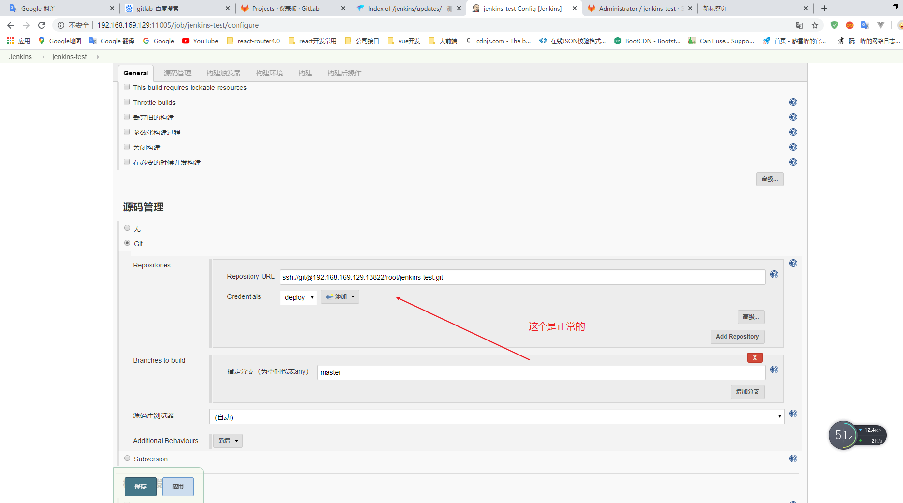This screenshot has height=503, width=903.
Task: Check 在必要的时候并发构建
Action: tap(127, 162)
